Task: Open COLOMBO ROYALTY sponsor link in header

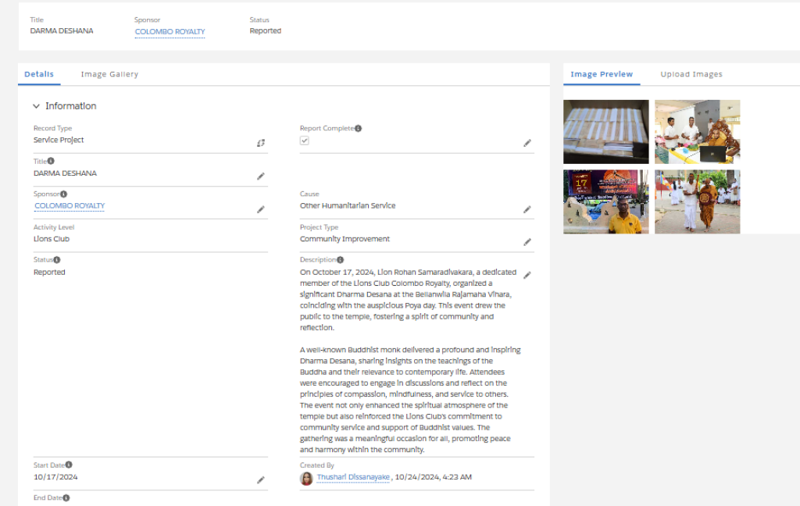Action: pyautogui.click(x=170, y=31)
